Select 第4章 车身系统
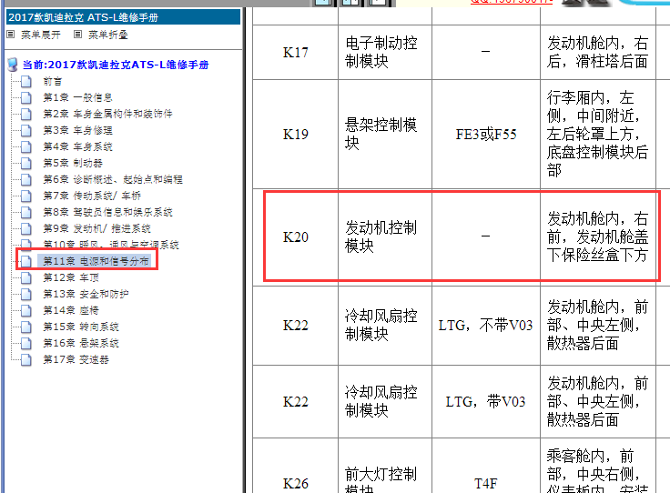This screenshot has height=493, width=670. tap(77, 146)
